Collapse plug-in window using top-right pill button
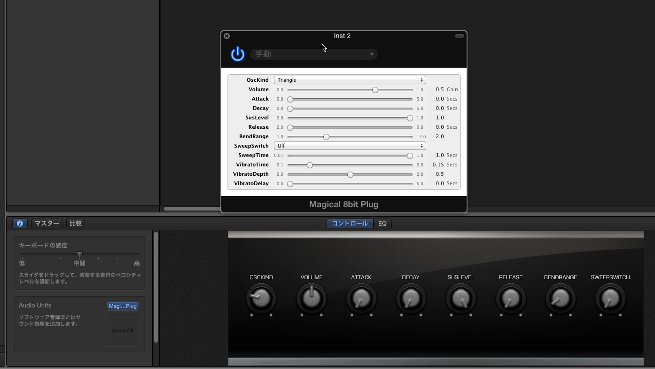 coord(460,36)
